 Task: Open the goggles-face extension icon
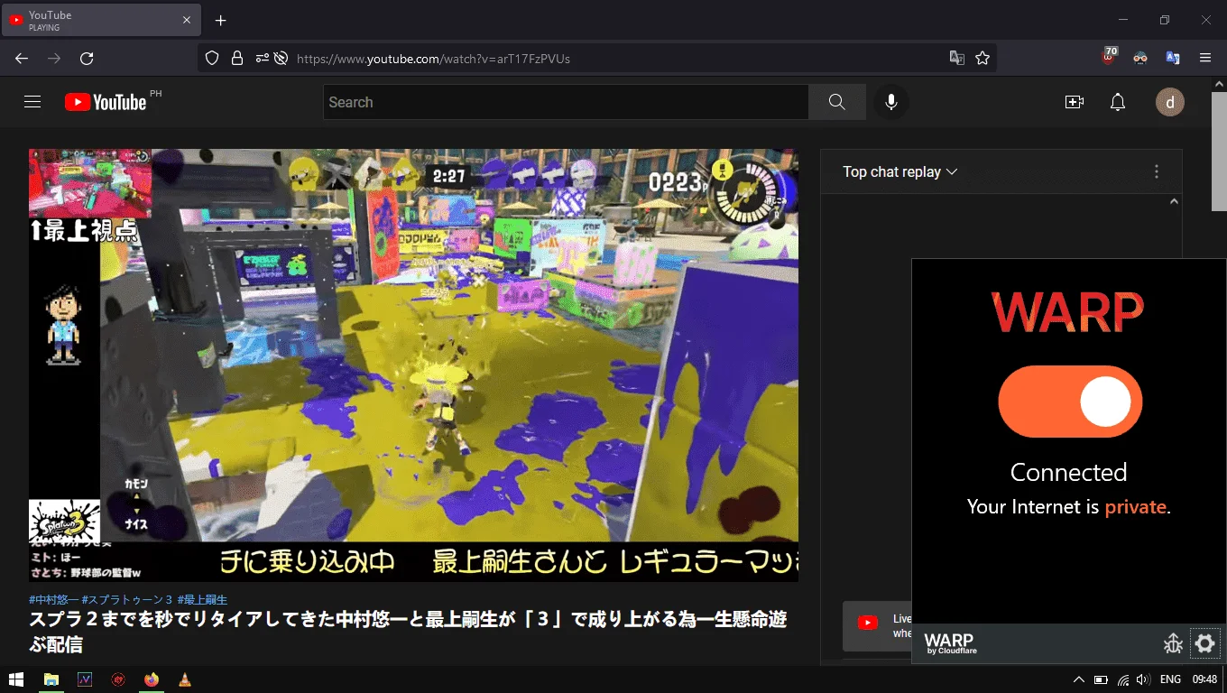pos(1140,59)
